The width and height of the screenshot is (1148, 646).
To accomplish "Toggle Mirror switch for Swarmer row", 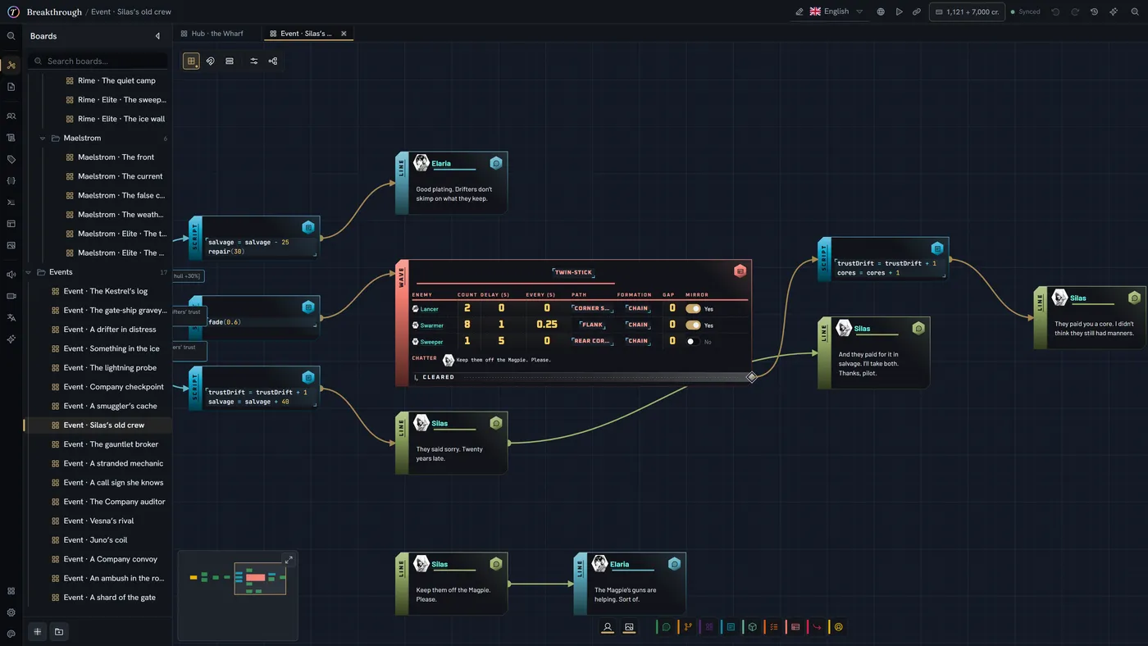I will tap(693, 325).
